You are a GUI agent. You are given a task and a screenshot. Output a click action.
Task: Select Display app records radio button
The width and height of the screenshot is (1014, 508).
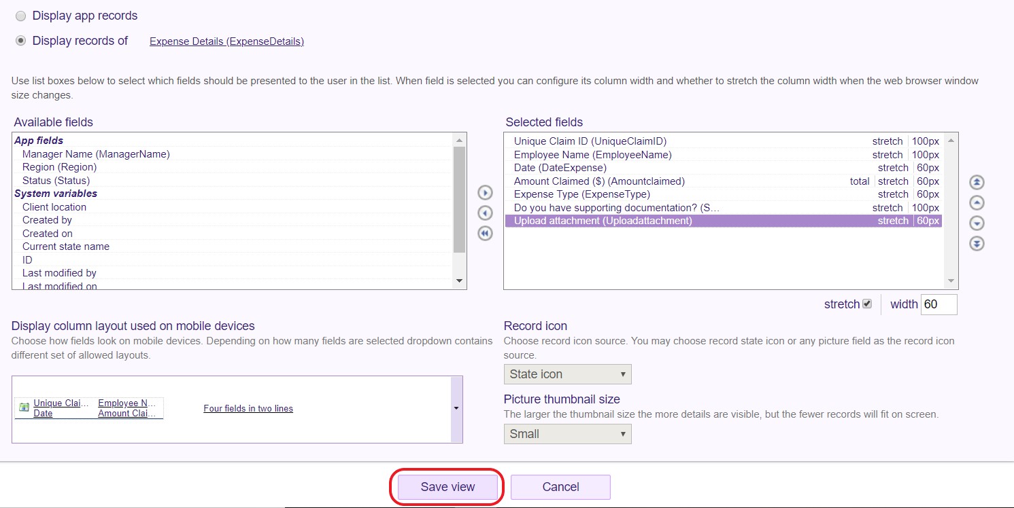(21, 16)
